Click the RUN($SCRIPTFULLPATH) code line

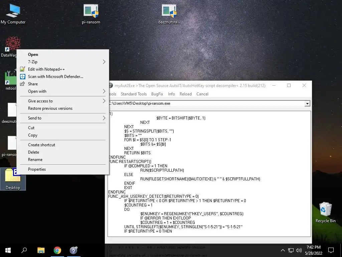click(162, 170)
